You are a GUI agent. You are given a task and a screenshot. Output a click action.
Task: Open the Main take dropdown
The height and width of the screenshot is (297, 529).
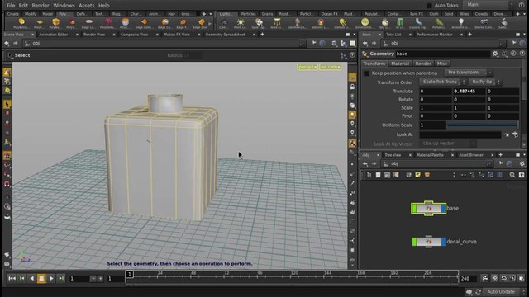coord(488,5)
